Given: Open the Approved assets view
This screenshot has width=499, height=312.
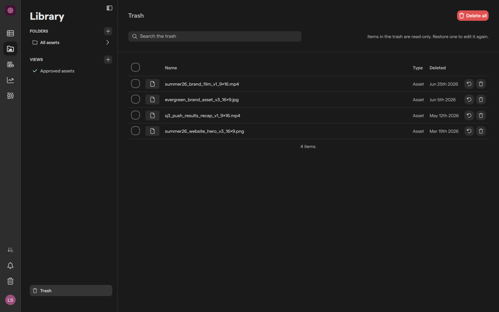Looking at the screenshot, I should [71, 71].
